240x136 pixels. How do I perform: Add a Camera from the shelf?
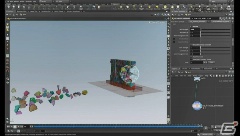[x=115, y=7]
